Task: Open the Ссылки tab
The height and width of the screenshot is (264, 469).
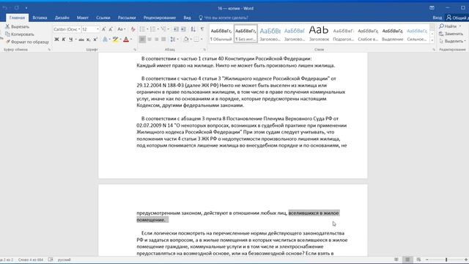Action: (x=103, y=18)
